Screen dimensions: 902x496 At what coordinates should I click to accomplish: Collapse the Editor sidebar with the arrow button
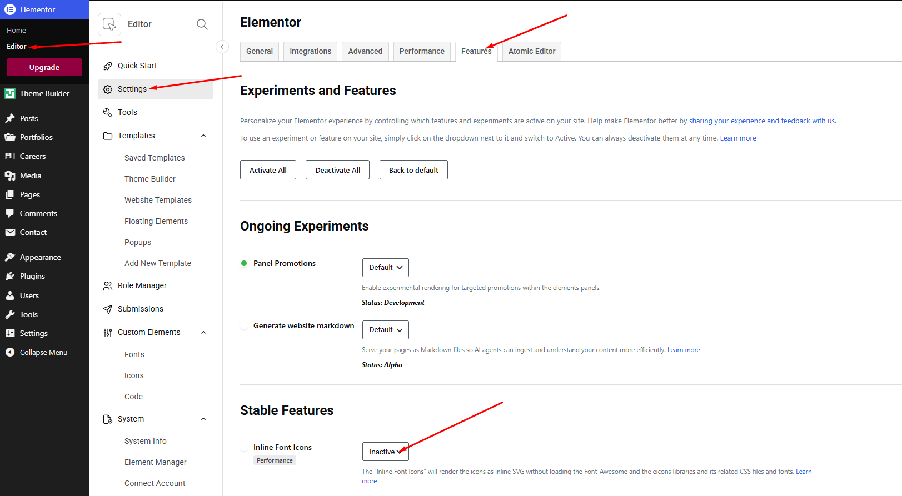[x=222, y=47]
